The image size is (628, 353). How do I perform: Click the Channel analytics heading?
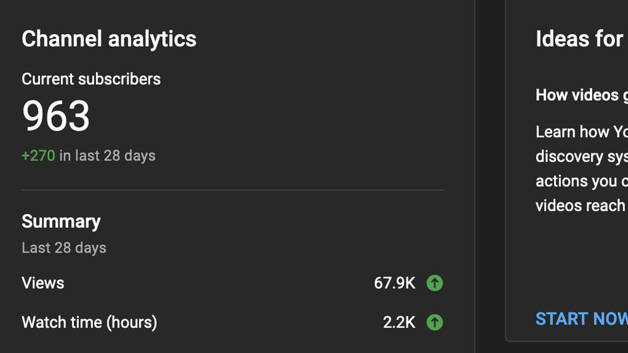tap(109, 39)
